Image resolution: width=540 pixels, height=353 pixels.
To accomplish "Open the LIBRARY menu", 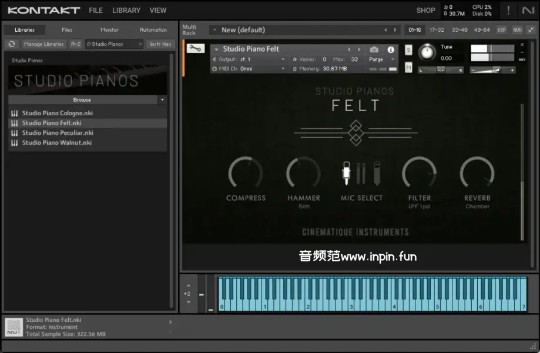I will click(x=126, y=10).
